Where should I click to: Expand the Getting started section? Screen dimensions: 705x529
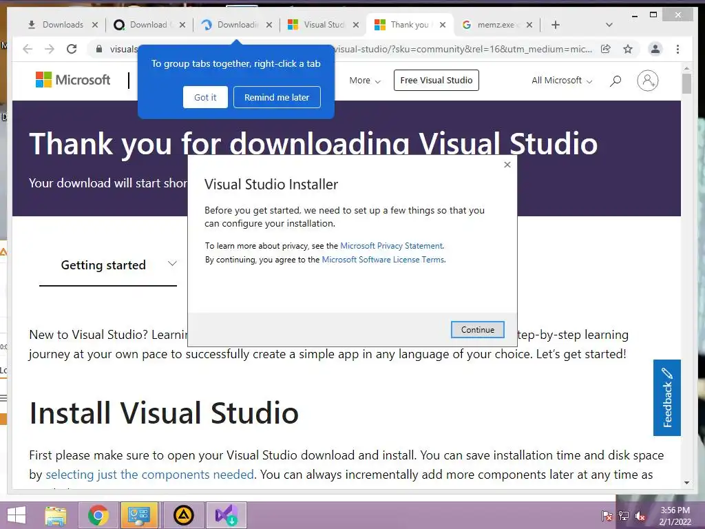108,265
